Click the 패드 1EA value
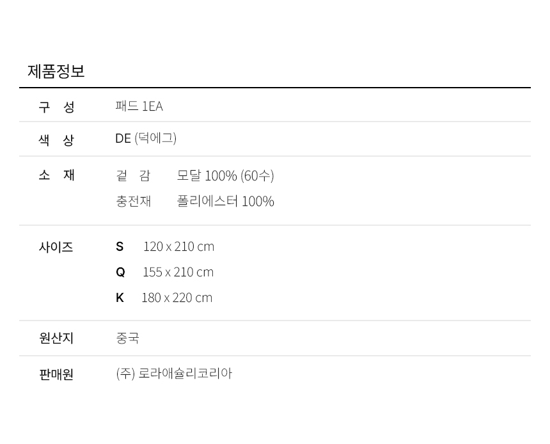This screenshot has height=444, width=550. click(x=139, y=106)
